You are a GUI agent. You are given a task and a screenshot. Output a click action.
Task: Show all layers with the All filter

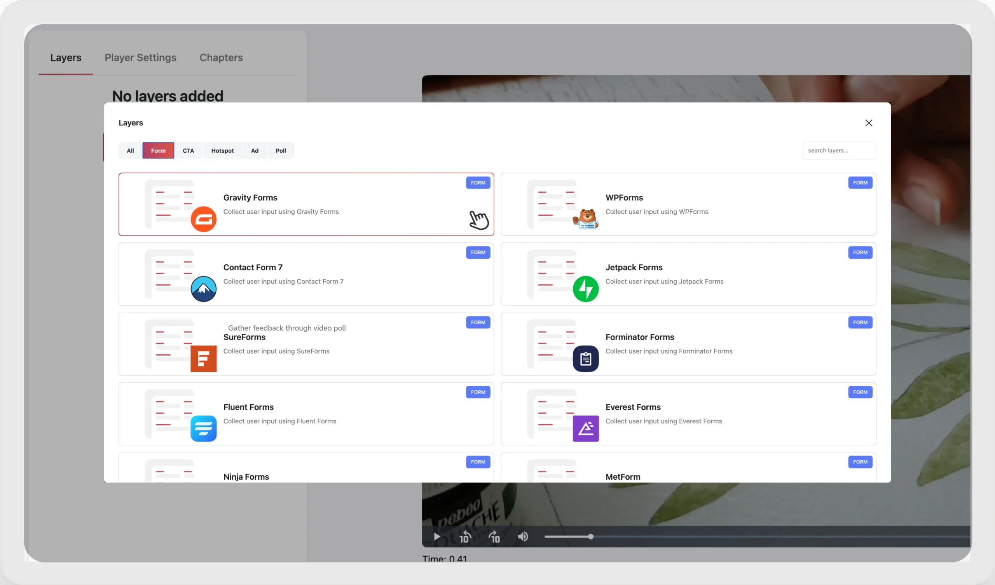130,150
